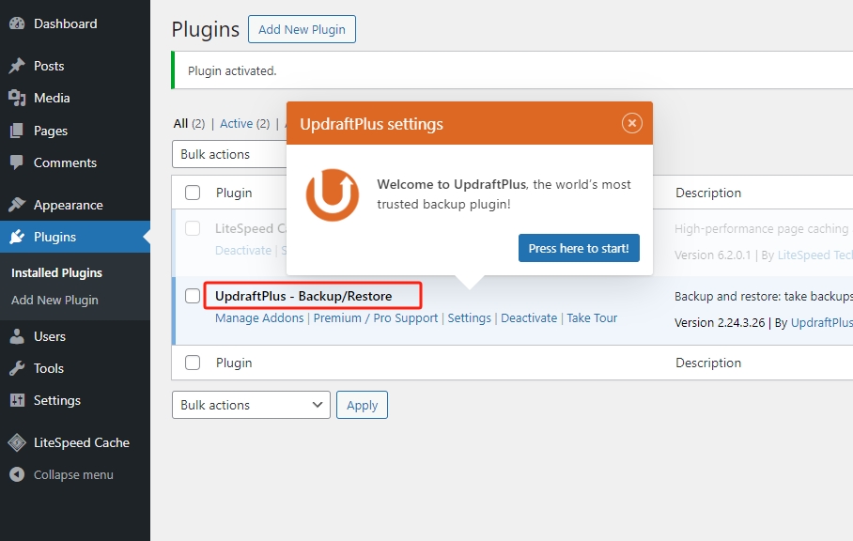Screen dimensions: 853x541
Task: Click the Posts pushpin icon
Action: [17, 66]
